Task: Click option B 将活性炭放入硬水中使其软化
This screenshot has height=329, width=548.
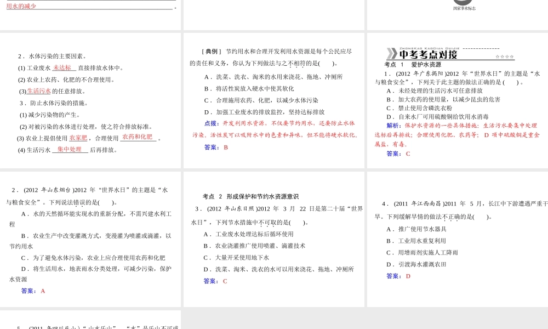Action: coord(249,89)
